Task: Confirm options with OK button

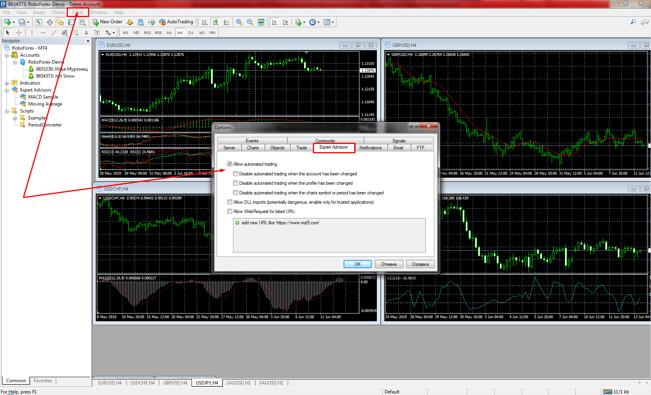Action: click(x=357, y=264)
